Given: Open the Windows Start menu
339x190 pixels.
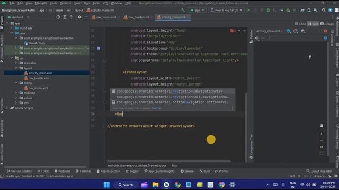Looking at the screenshot, I should (x=106, y=185).
